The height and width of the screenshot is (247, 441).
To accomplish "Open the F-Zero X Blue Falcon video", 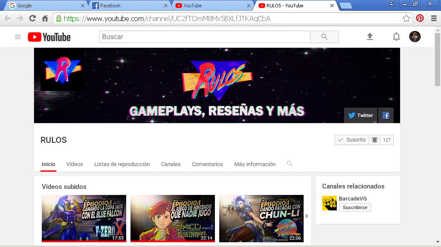I will pos(84,218).
